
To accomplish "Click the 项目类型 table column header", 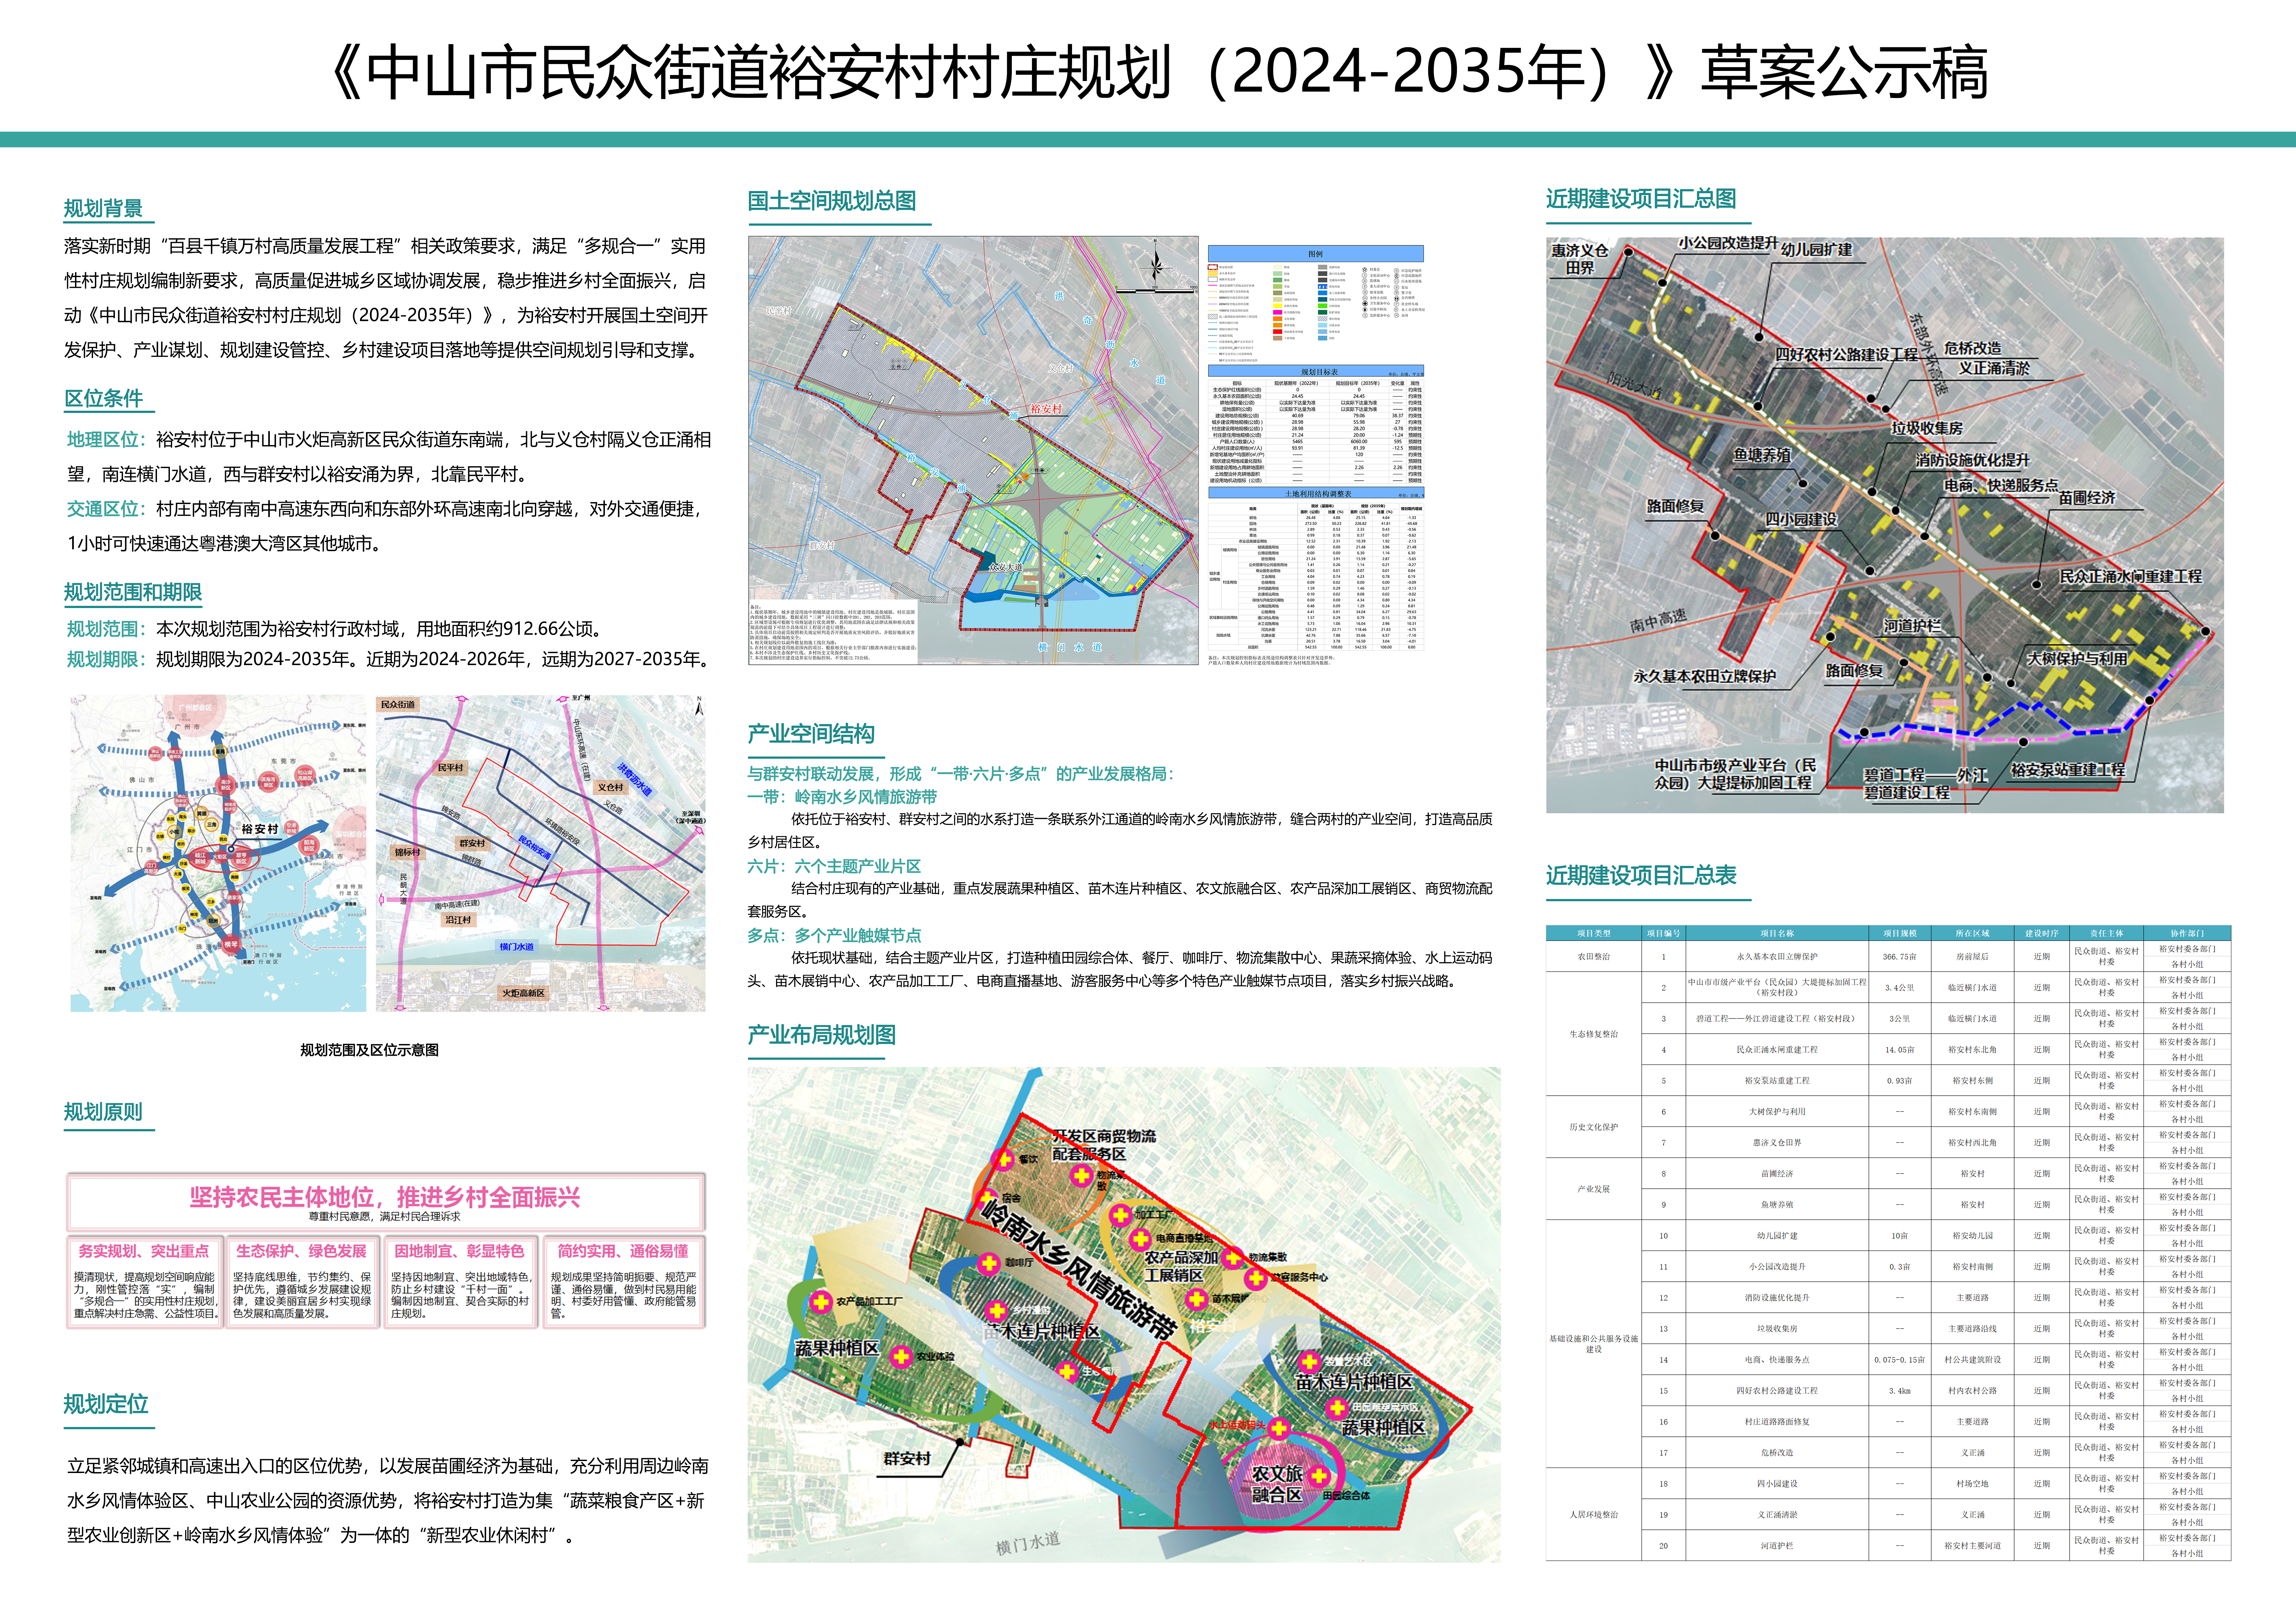I will (1594, 933).
